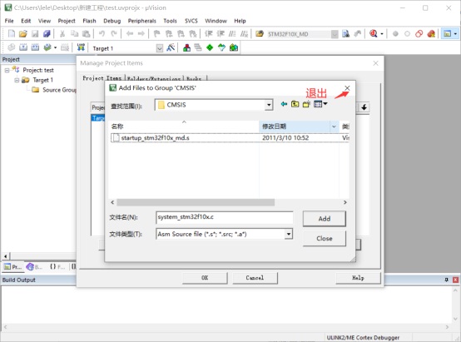Switch to the Folders/Extensions tab
461x342 pixels.
pos(154,78)
